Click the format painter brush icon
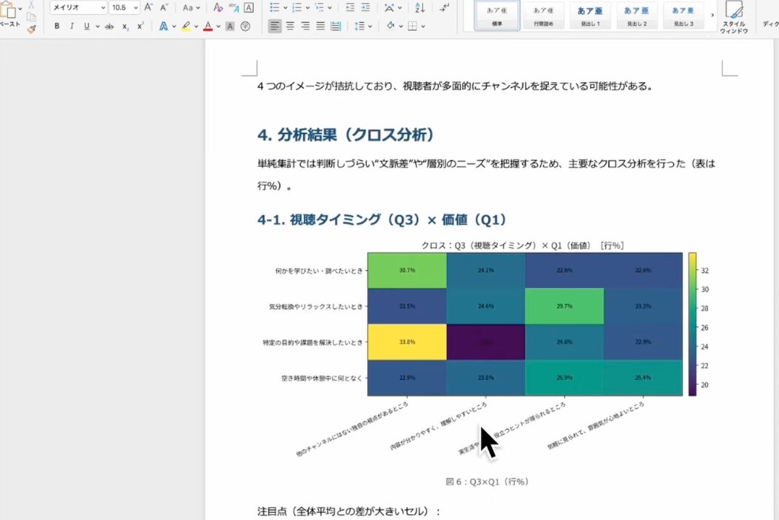This screenshot has width=779, height=520. (x=31, y=29)
